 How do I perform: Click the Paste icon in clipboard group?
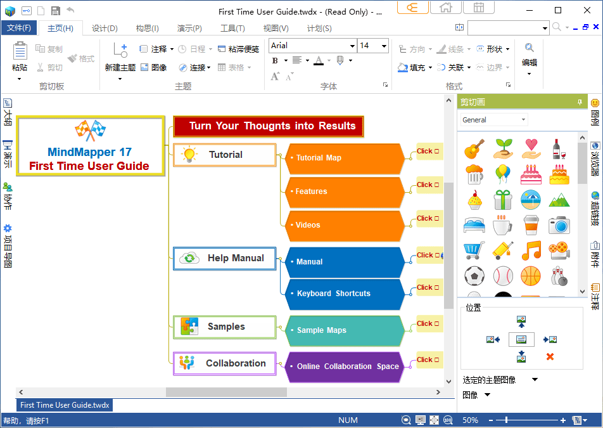tap(20, 51)
